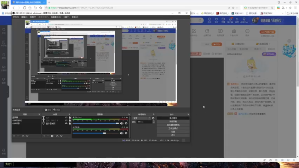
Task: Open transition properties via the gear icon
Action: (153, 118)
